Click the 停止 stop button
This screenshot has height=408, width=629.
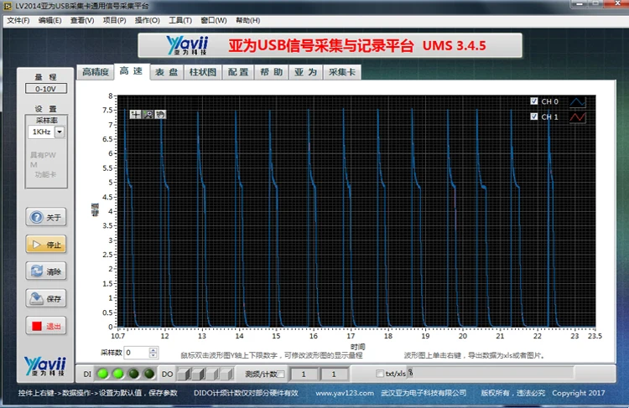[46, 245]
